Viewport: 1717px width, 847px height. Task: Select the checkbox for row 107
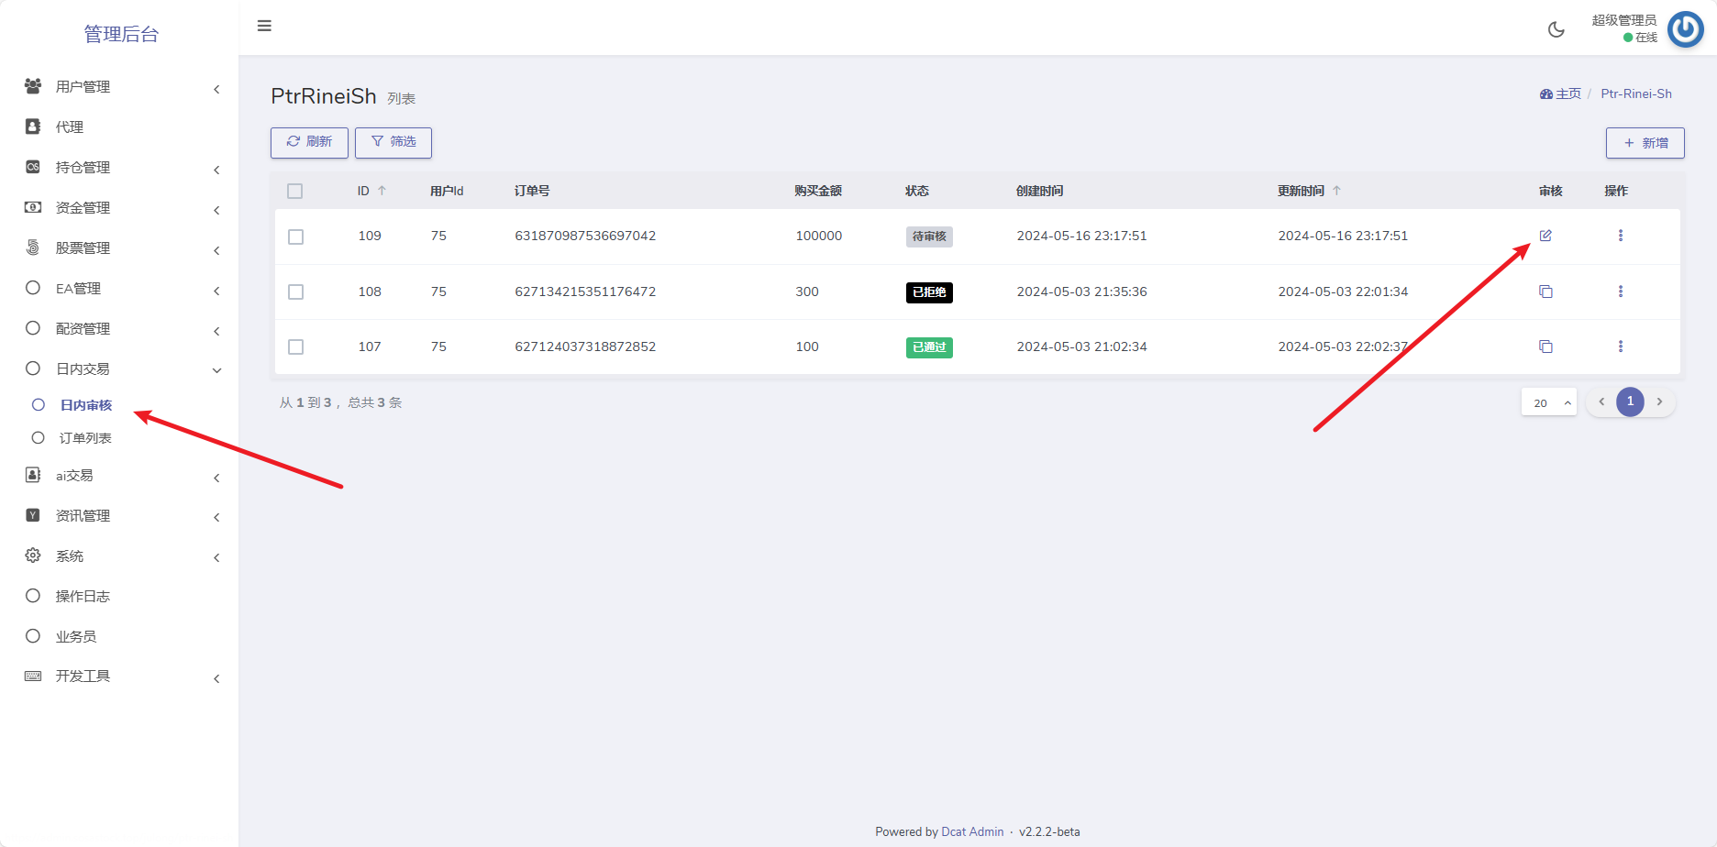click(x=295, y=346)
